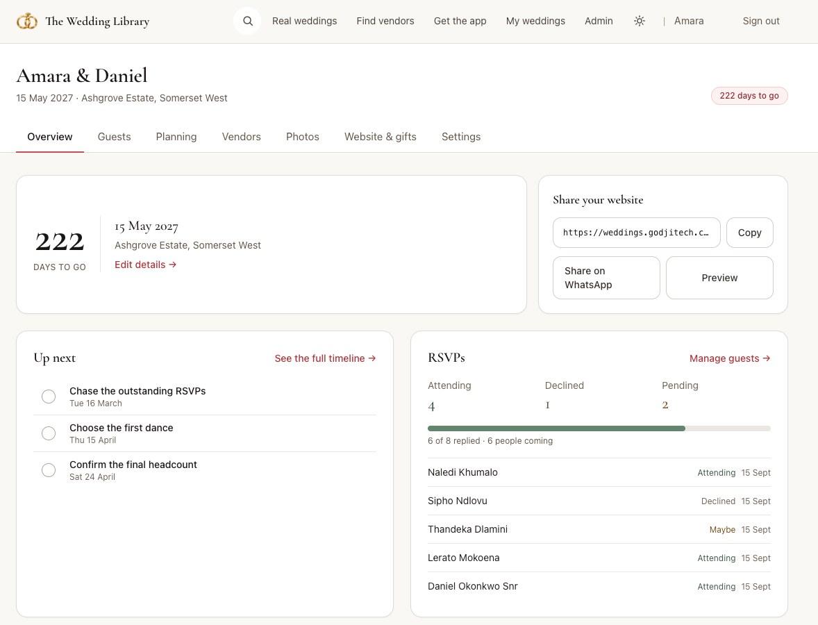See the full timeline
This screenshot has width=818, height=625.
(326, 358)
